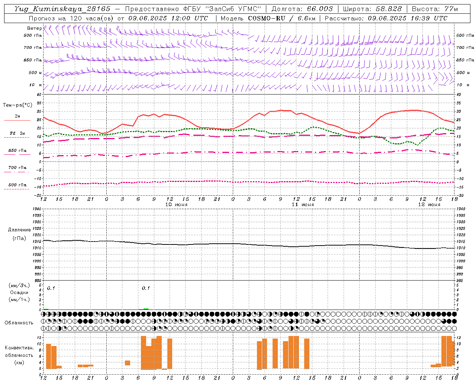
Task: Click the forecast start 09.06.2025 12:00 UTC
Action: [168, 18]
